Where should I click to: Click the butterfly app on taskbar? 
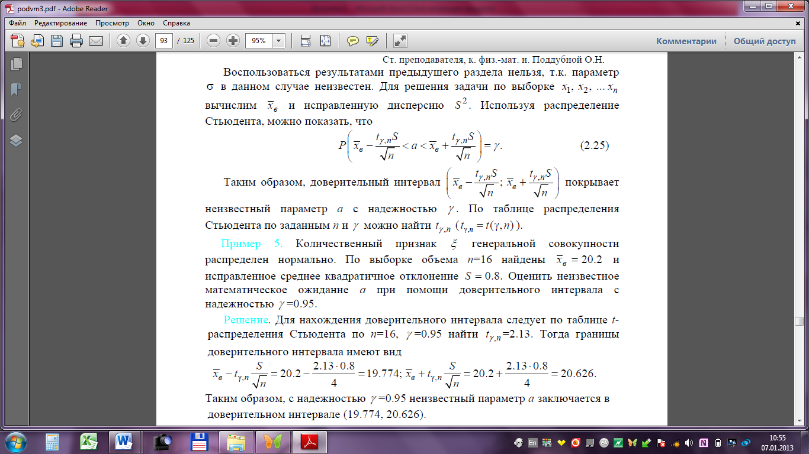click(x=272, y=442)
